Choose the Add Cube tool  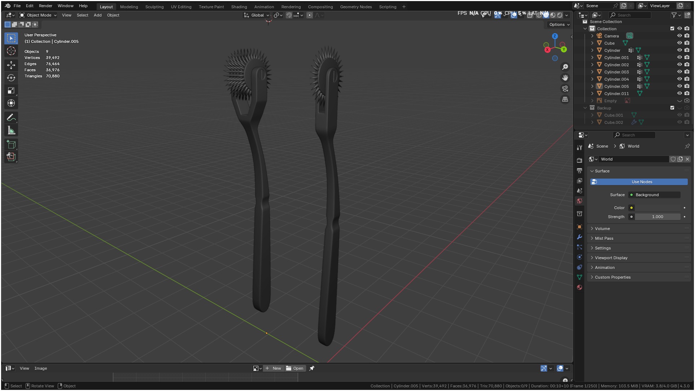point(11,145)
